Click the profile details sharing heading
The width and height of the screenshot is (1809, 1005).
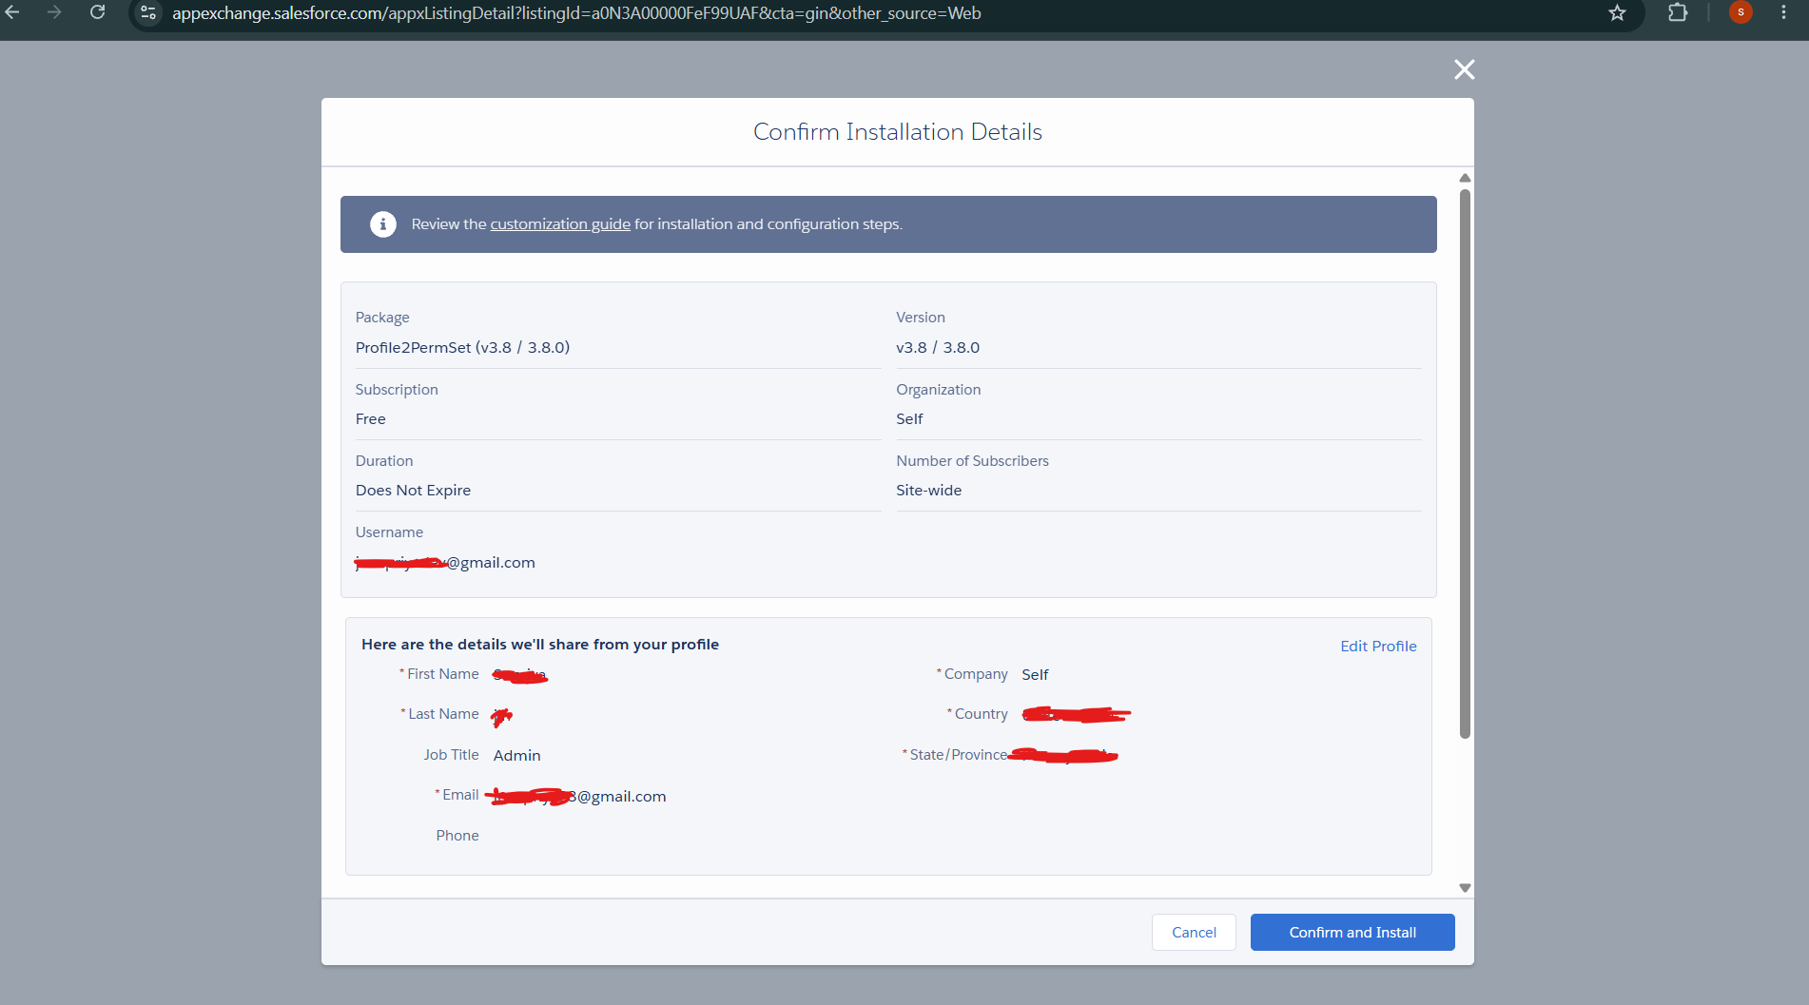coord(540,645)
